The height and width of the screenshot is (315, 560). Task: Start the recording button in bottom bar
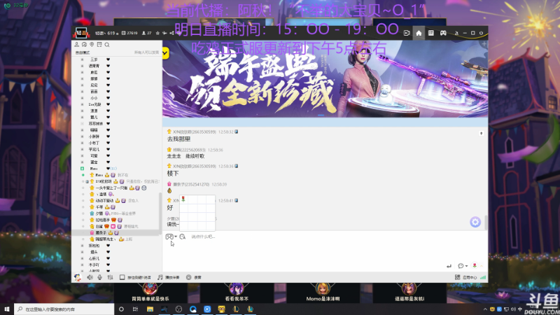coord(194,277)
